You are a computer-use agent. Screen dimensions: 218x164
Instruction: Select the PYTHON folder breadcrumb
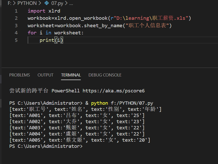27,3
